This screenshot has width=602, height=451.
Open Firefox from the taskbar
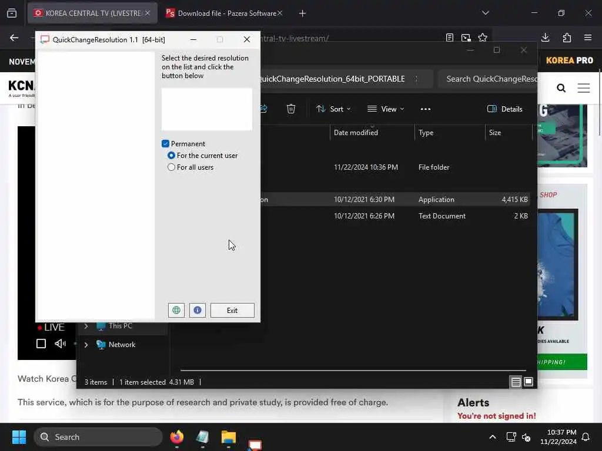pos(176,437)
